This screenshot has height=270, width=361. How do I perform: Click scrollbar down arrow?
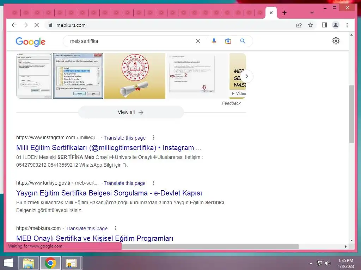tap(351, 240)
